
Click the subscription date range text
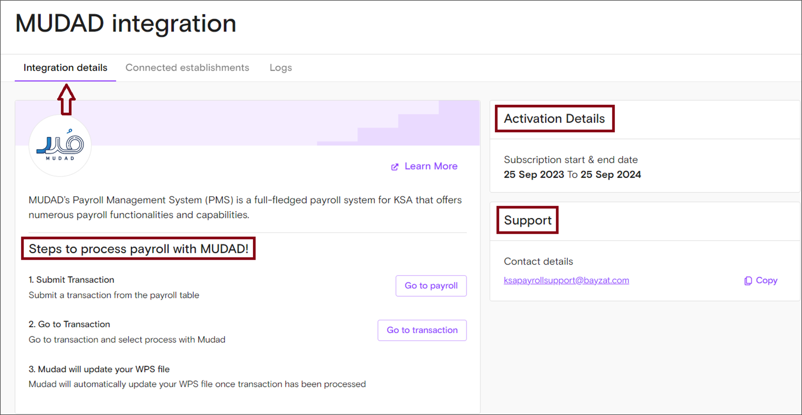(572, 175)
